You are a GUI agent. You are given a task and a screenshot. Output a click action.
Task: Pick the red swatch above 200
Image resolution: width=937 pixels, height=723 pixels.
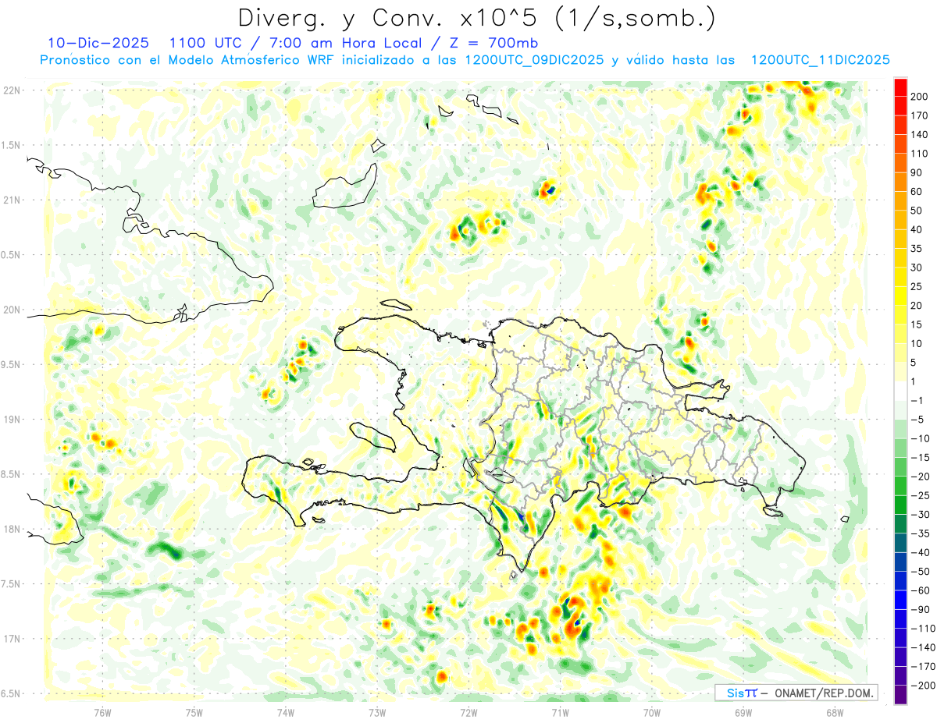click(x=900, y=87)
